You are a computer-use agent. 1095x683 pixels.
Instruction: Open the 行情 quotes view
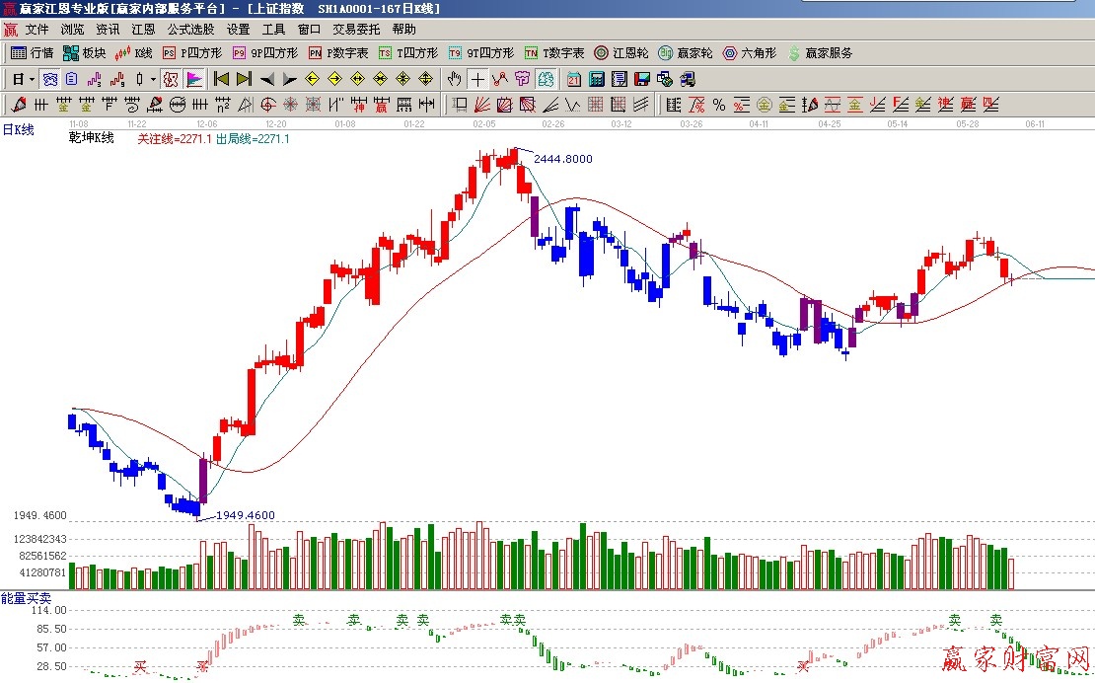[32, 53]
